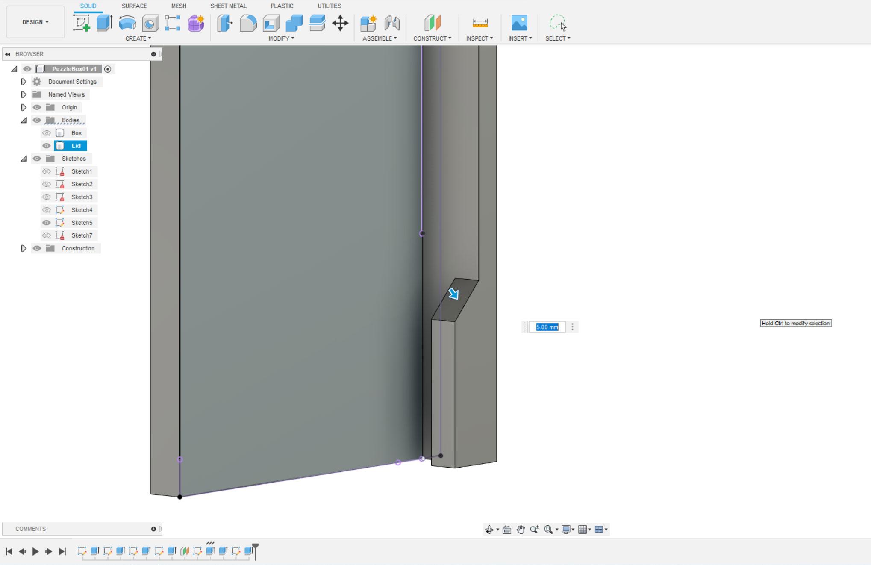Select the Create Form tool

coord(196,23)
